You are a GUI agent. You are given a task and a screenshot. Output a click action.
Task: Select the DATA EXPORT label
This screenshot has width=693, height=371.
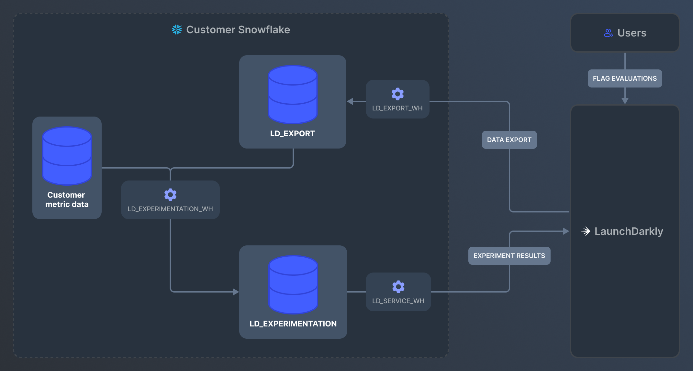point(509,139)
